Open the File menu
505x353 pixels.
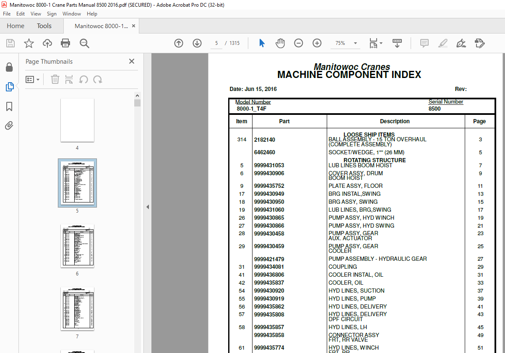7,14
